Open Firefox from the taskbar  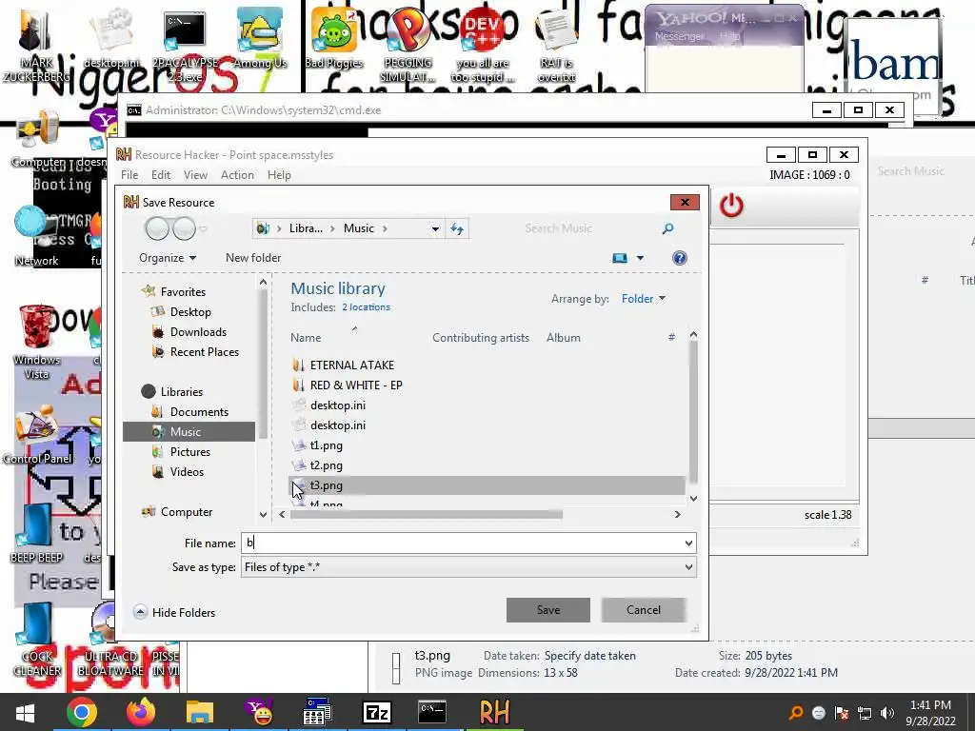tap(141, 712)
